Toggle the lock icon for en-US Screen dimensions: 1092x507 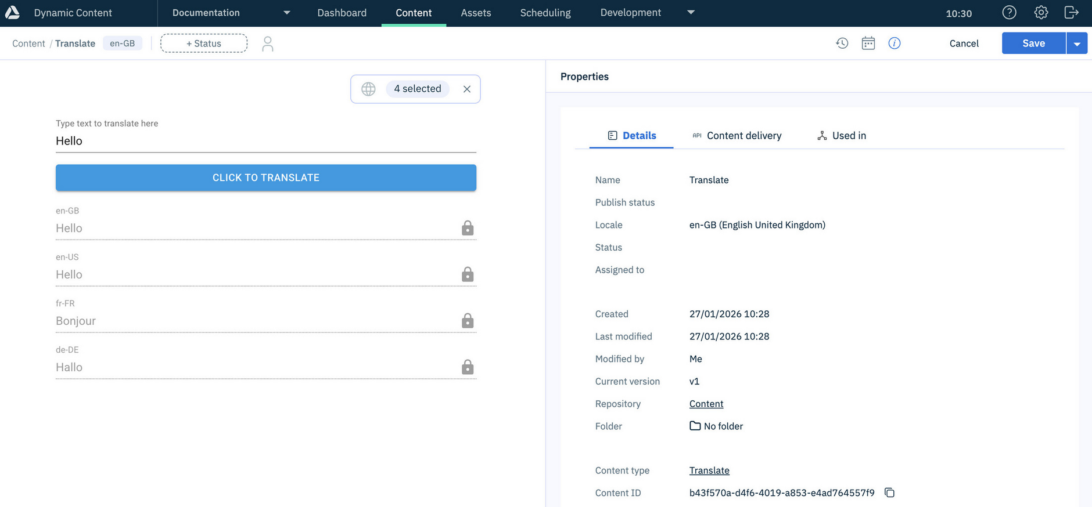click(468, 274)
